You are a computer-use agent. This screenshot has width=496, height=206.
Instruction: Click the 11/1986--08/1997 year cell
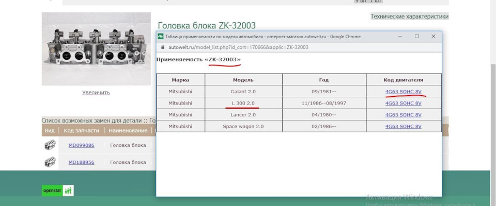(324, 103)
